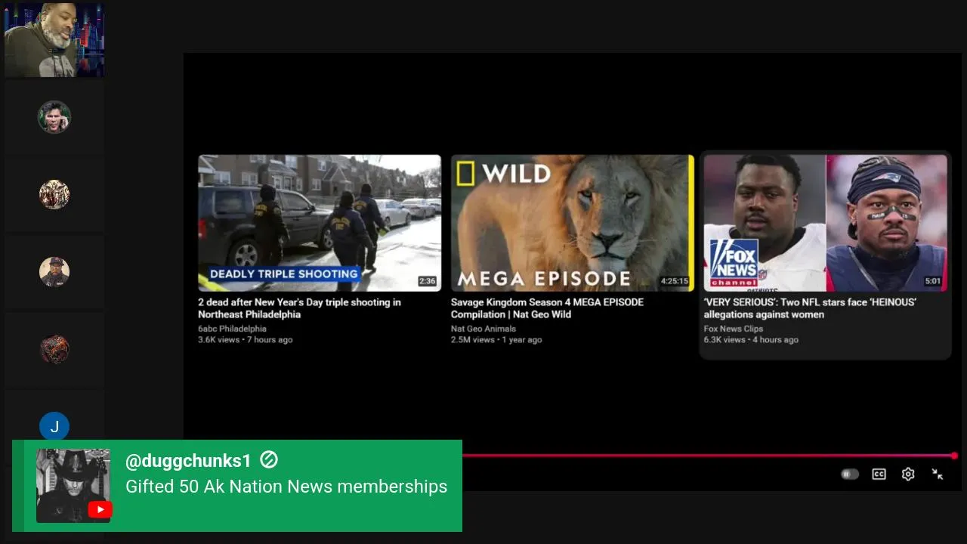Click the duggchunks1 profile picture in banner
967x544 pixels.
pos(73,486)
